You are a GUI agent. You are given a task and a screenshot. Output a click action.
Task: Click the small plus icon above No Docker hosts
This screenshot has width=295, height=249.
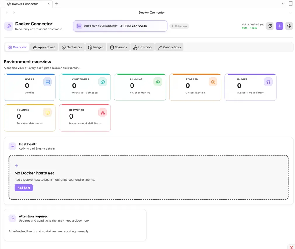(17, 165)
